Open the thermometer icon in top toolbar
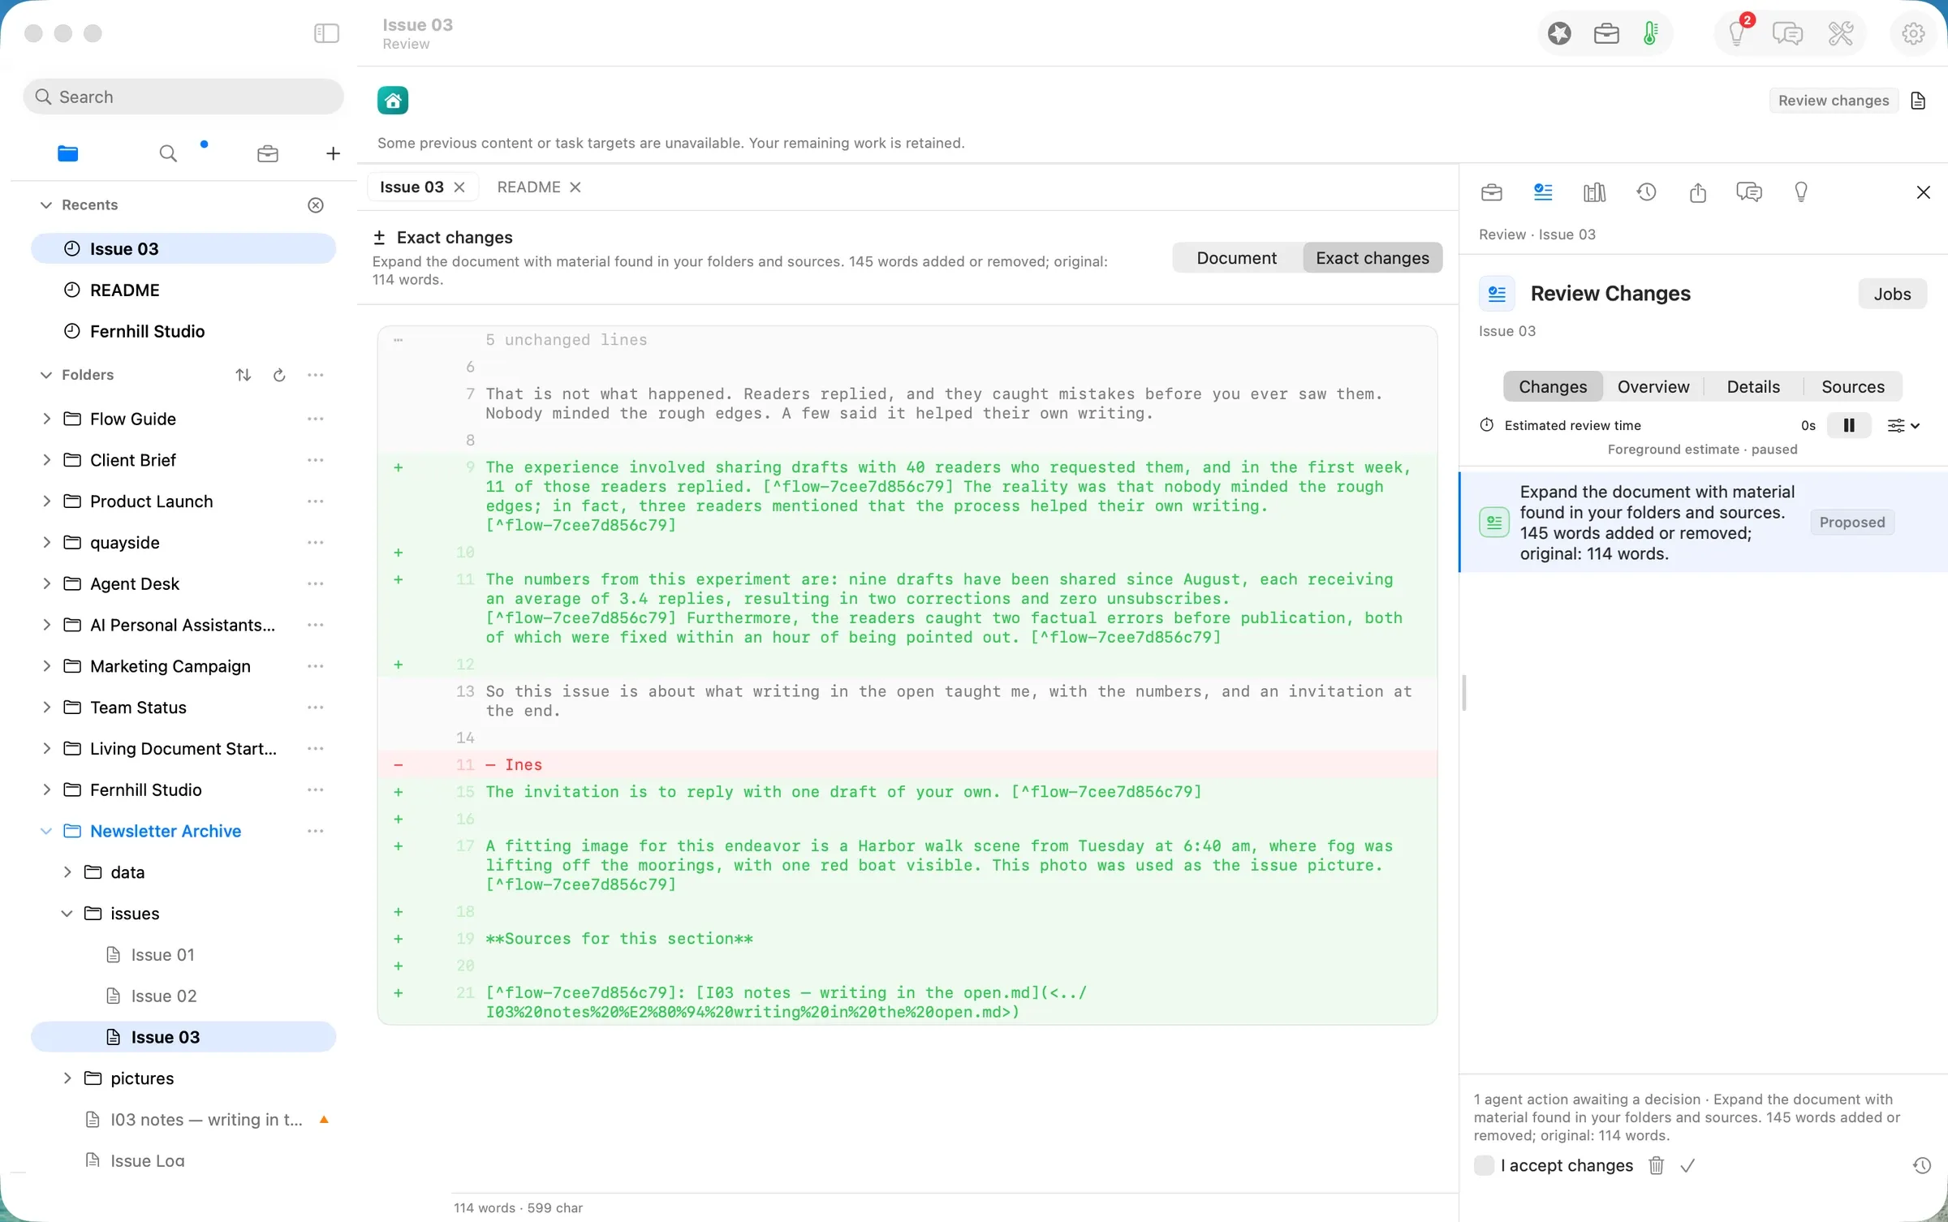The image size is (1948, 1222). click(1650, 33)
